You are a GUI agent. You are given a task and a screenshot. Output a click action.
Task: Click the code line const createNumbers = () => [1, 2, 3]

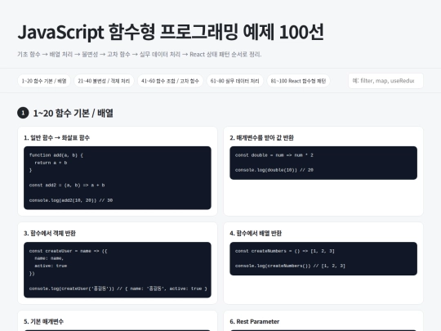[285, 251]
